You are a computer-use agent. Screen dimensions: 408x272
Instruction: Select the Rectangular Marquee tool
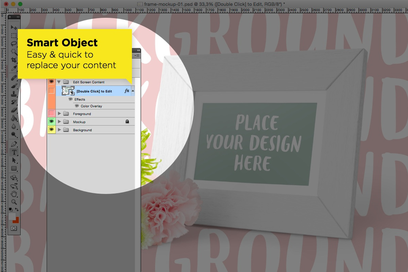[14, 35]
